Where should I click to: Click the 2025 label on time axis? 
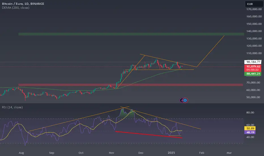pyautogui.click(x=171, y=153)
